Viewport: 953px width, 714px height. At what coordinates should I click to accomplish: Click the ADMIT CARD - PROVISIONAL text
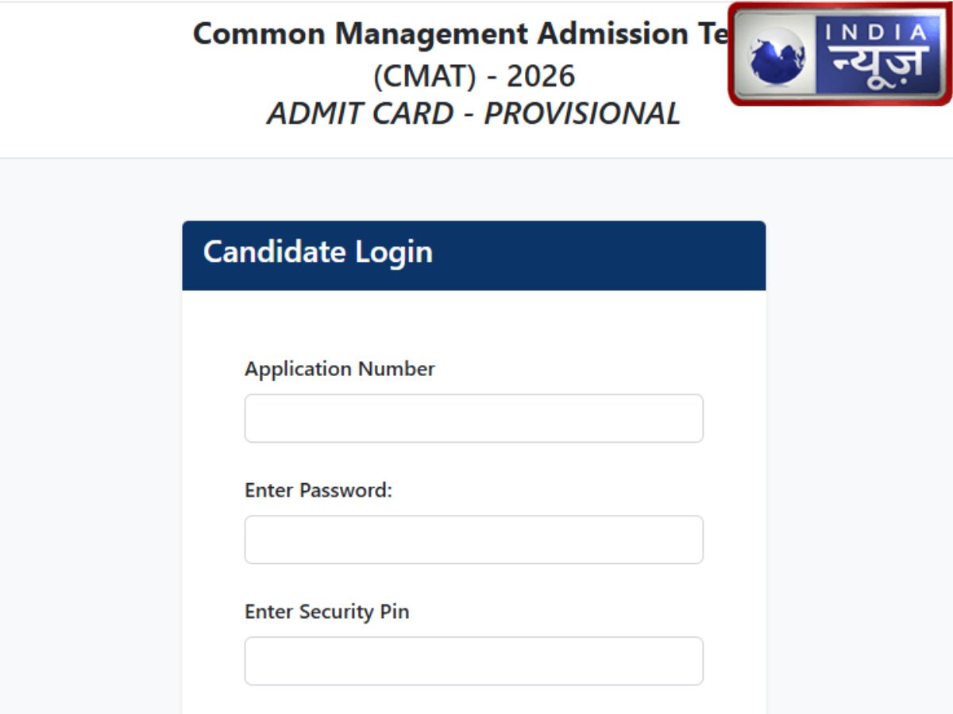(475, 113)
